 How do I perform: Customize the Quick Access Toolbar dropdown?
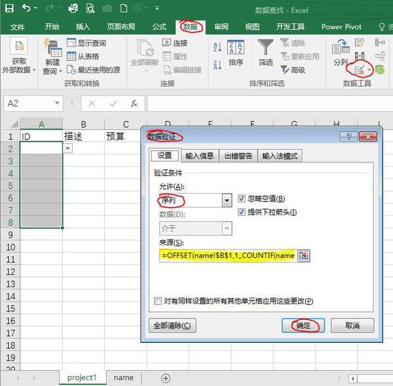pos(157,9)
